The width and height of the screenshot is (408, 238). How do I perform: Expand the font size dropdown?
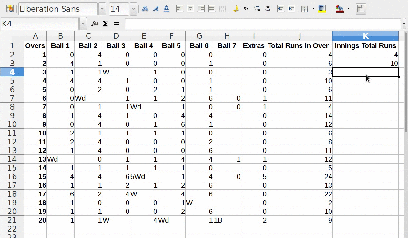[133, 9]
